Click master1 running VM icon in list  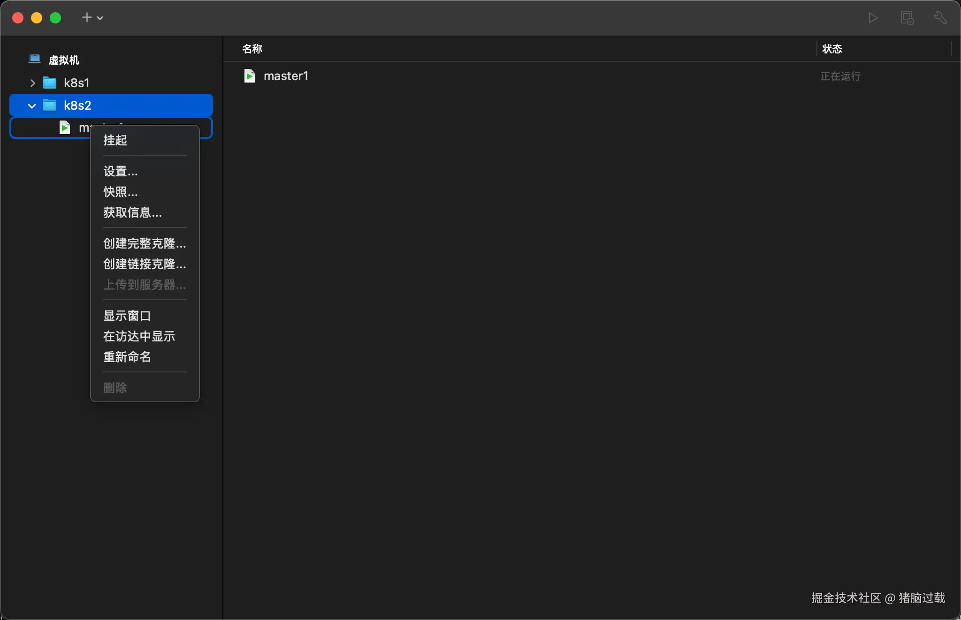pyautogui.click(x=250, y=76)
